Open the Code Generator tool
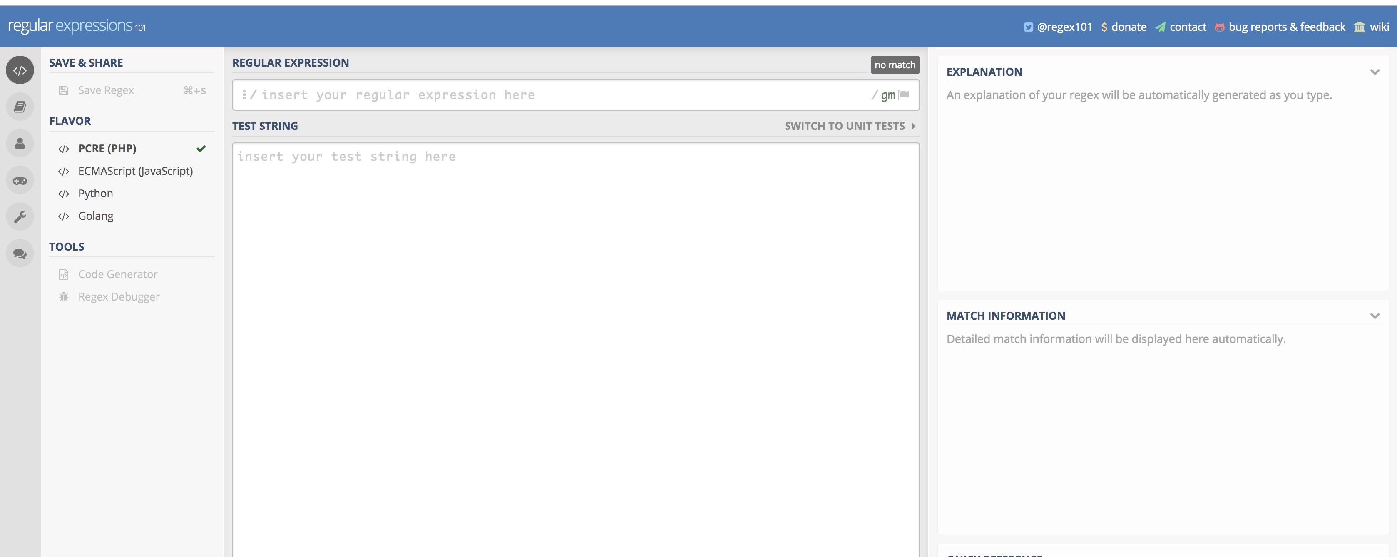 click(x=118, y=274)
